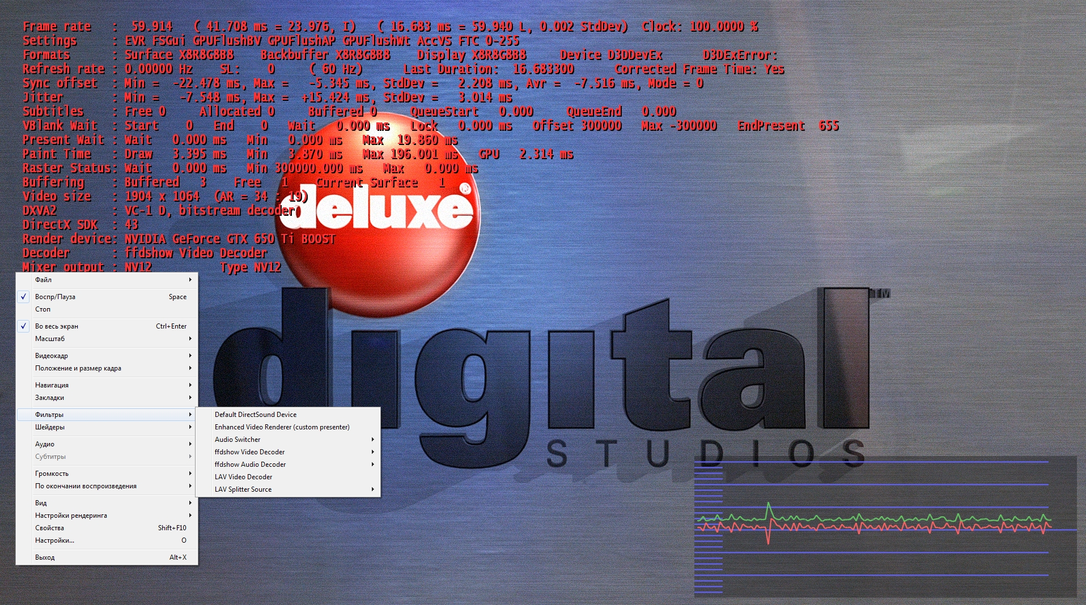Open the Навигация menu entry
Viewport: 1086px width, 605px height.
[x=52, y=385]
